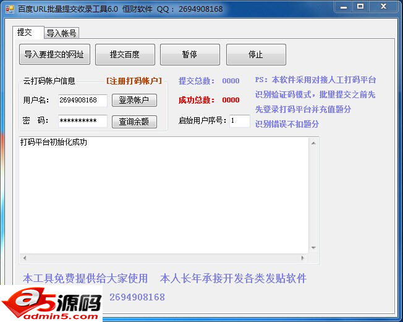Click the QQ number 2694908168 at bottom
This screenshot has height=322, width=403.
point(137,297)
